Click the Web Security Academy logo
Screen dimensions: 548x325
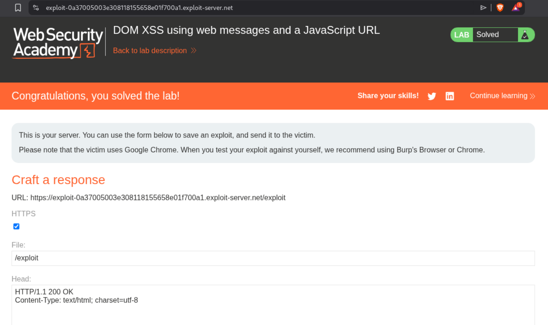click(58, 43)
